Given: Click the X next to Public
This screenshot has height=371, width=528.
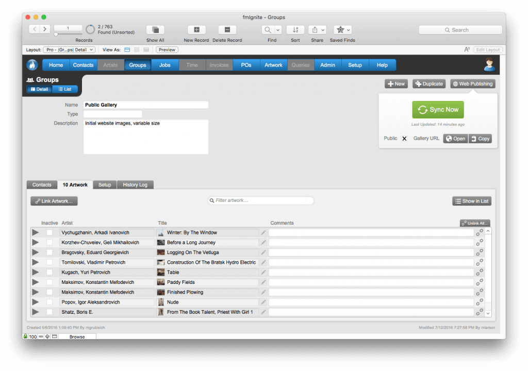Looking at the screenshot, I should tap(404, 138).
